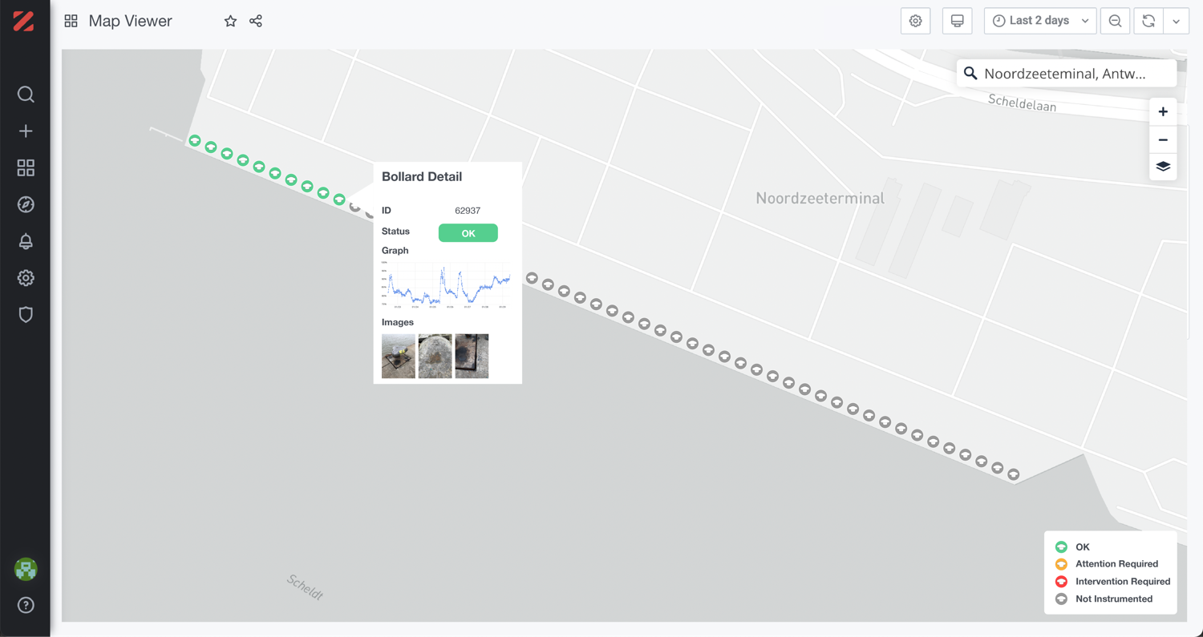Open the compass explore icon
This screenshot has width=1203, height=637.
[x=26, y=204]
